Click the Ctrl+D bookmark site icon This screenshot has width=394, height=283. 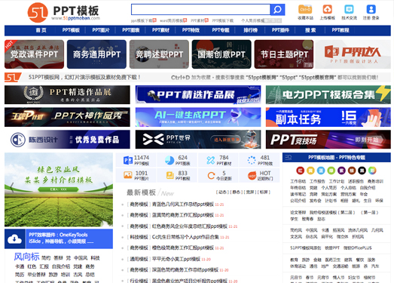tap(305, 10)
